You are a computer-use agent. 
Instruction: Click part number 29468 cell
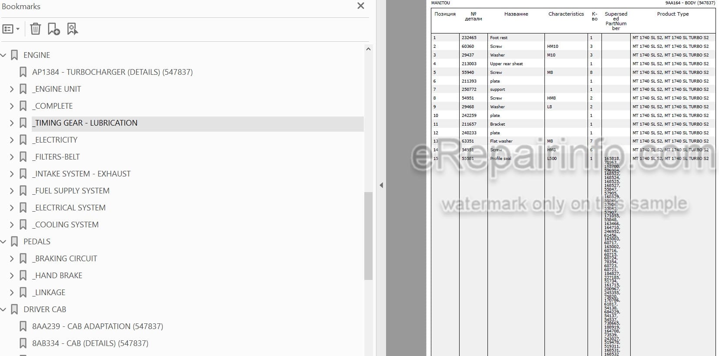[473, 107]
